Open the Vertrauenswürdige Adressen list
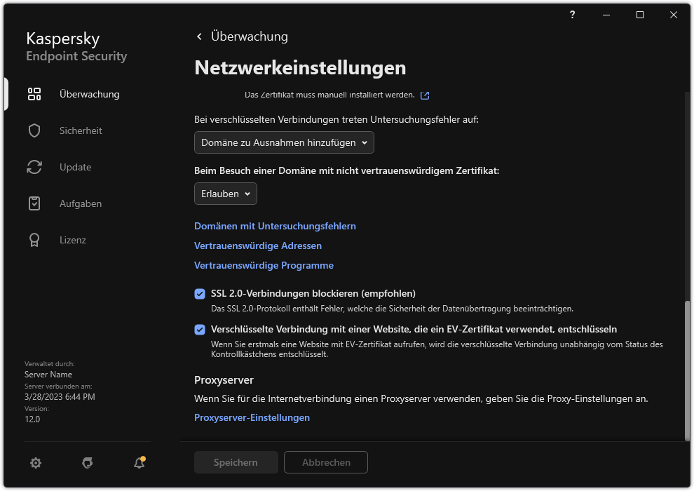Image resolution: width=694 pixels, height=491 pixels. coord(258,245)
